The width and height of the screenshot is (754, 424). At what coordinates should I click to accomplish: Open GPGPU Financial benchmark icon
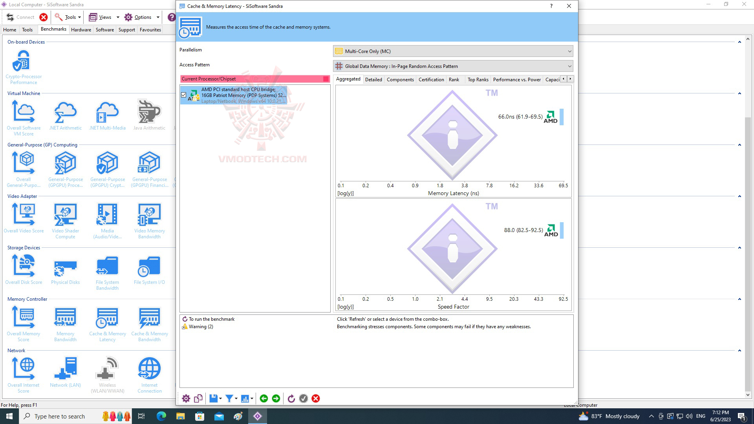149,170
